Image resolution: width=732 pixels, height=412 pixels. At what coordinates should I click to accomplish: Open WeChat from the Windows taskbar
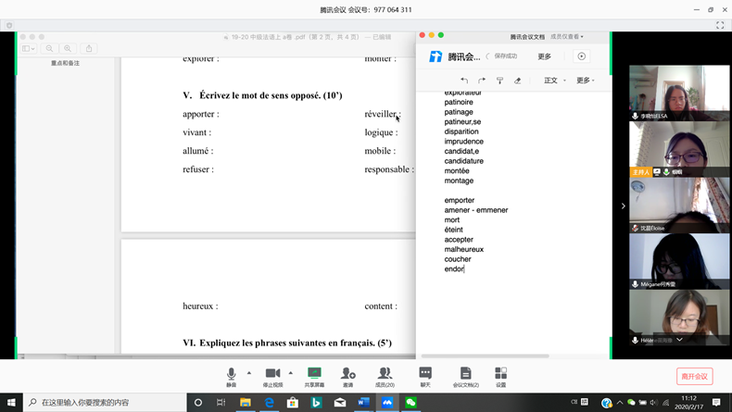point(411,403)
